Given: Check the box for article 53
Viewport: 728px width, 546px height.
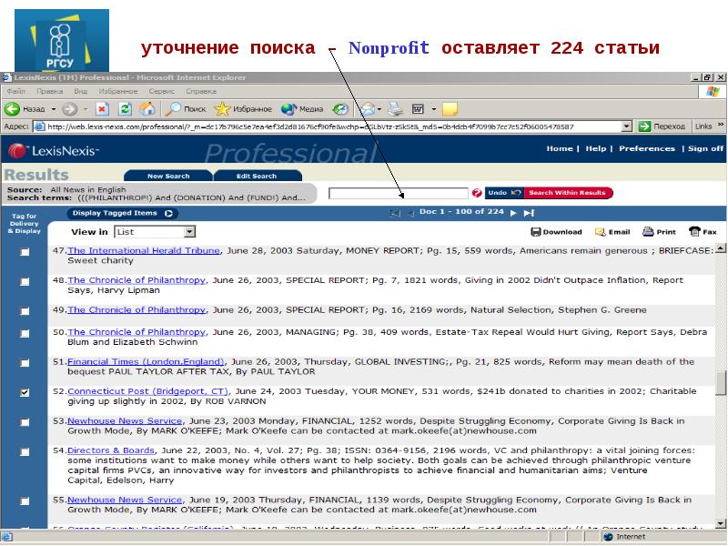Looking at the screenshot, I should [x=25, y=426].
